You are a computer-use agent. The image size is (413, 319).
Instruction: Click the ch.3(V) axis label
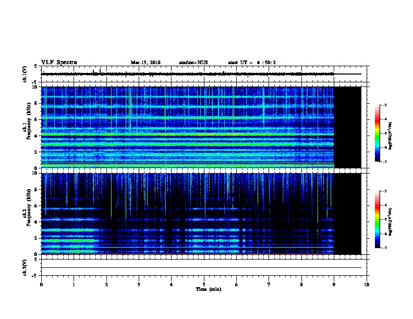[x=25, y=267]
